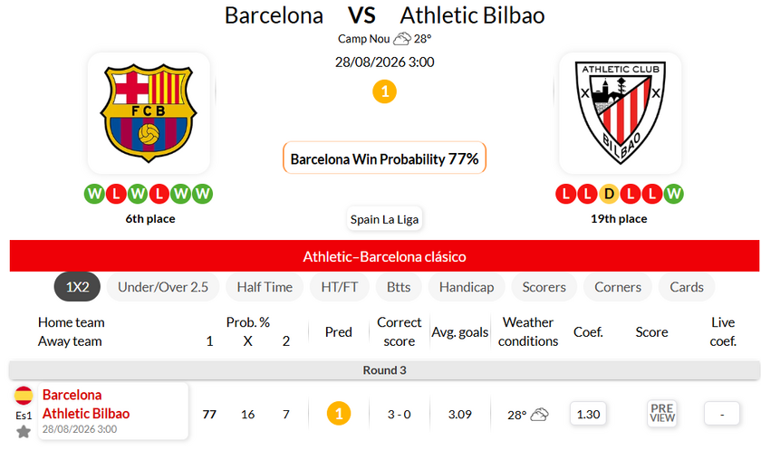Open the Spain La Liga link
The image size is (761, 450).
[x=384, y=219]
